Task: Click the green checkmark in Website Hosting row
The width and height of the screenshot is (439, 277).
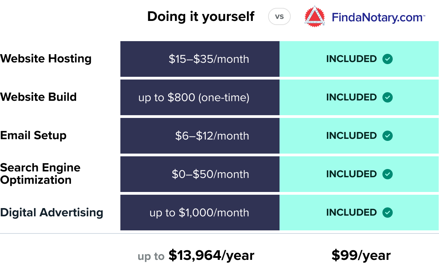Action: [388, 59]
